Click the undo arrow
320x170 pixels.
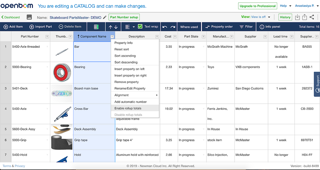click(165, 27)
